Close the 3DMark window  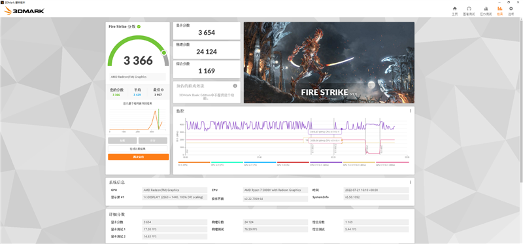[518, 2]
